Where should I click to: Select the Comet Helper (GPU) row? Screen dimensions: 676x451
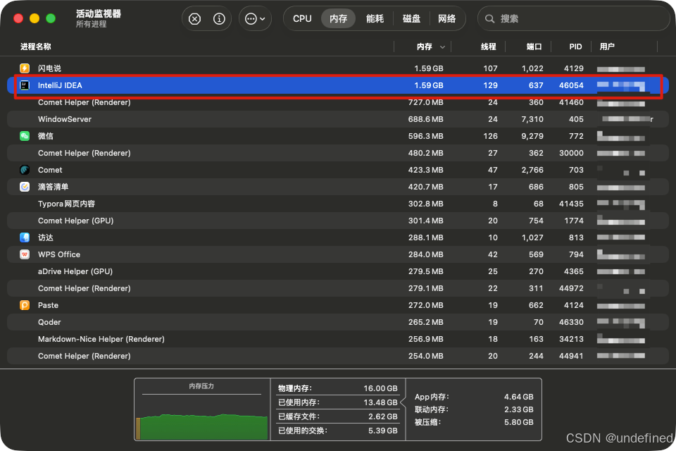click(x=338, y=221)
